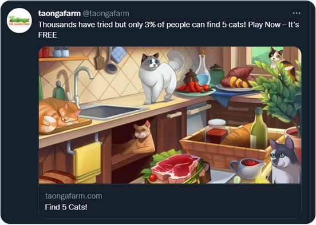Click the plate of red chili peppers
The width and height of the screenshot is (316, 225).
(x=195, y=89)
